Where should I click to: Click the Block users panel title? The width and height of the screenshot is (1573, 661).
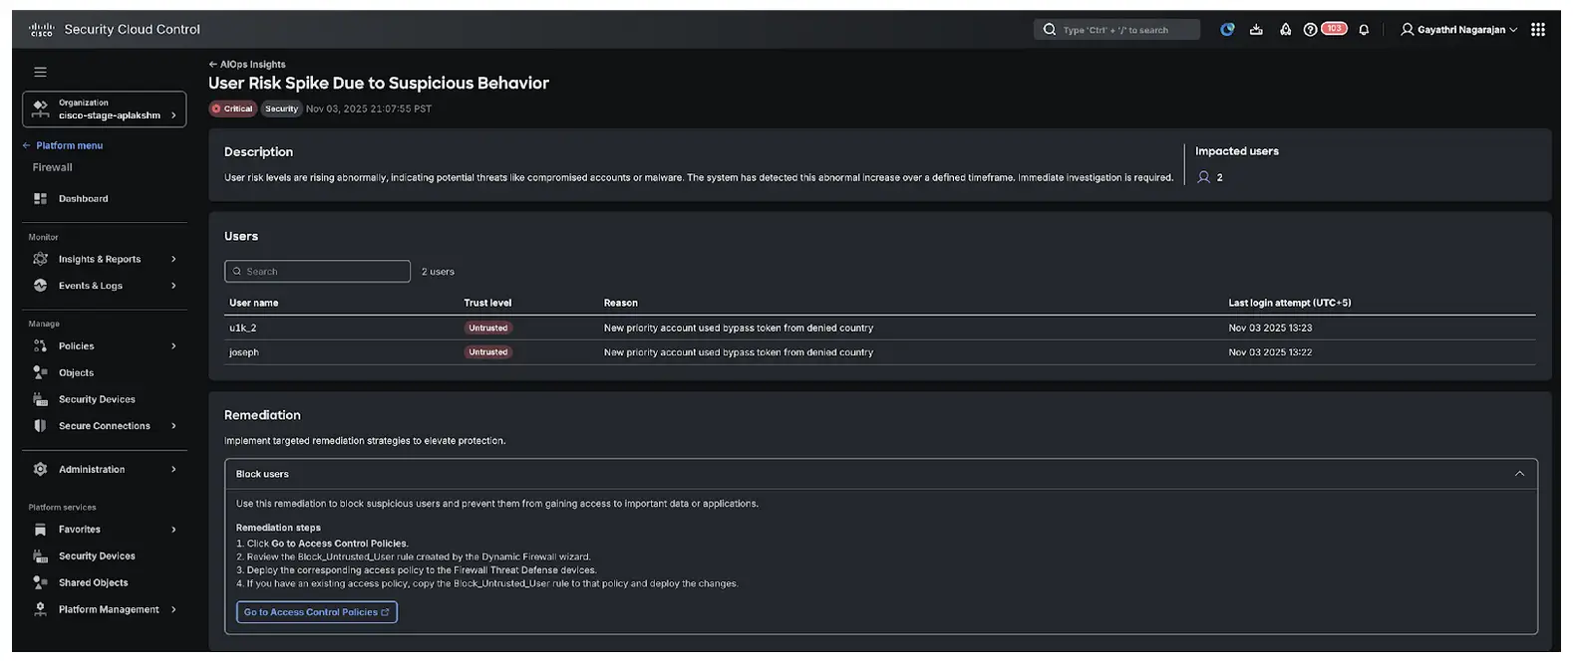[262, 474]
